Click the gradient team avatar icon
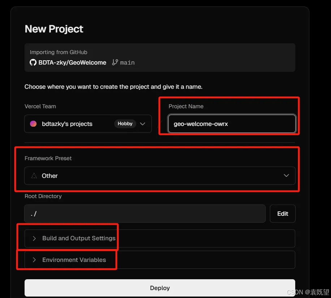Image resolution: width=331 pixels, height=298 pixels. point(33,124)
